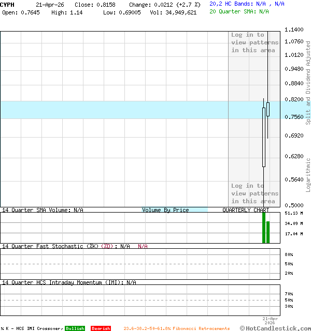The image size is (311, 331).
Task: Click the latest quarterly candlestick body
Action: point(268,109)
